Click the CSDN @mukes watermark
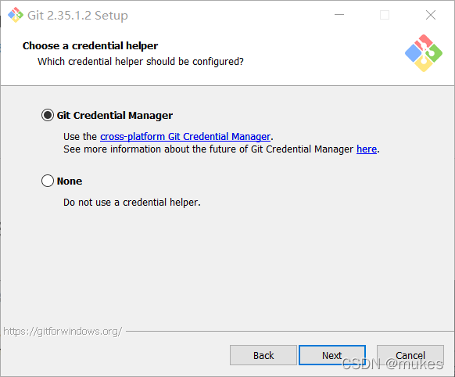 (x=392, y=364)
